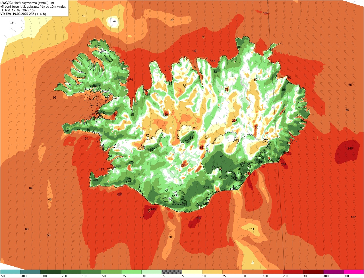This screenshot has height=278, width=364.
Task: Click the '154' value on the map
Action: pos(86,138)
